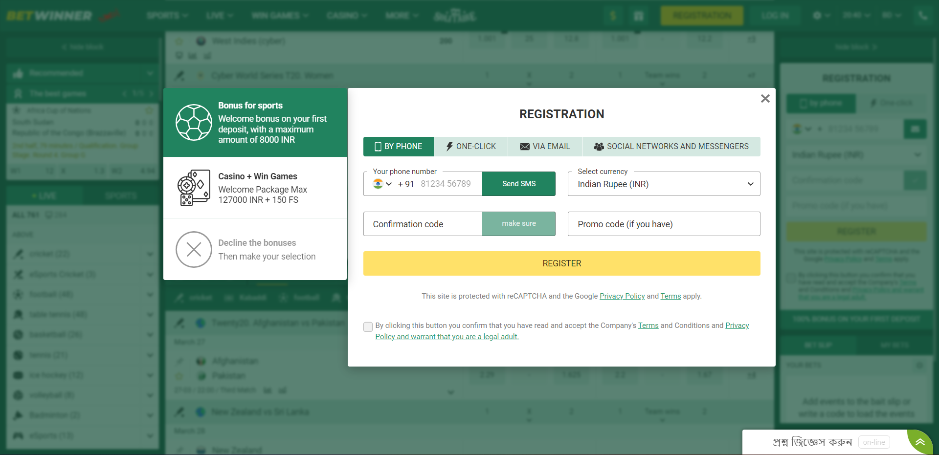Image resolution: width=939 pixels, height=455 pixels.
Task: Click the tennis ball icon in sidebar
Action: click(18, 355)
